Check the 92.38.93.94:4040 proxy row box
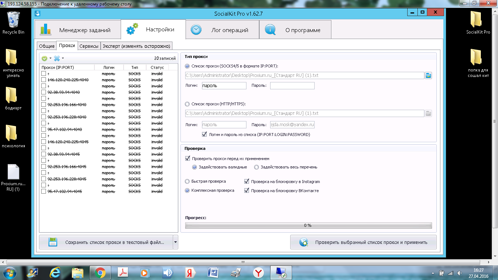 coord(43,92)
